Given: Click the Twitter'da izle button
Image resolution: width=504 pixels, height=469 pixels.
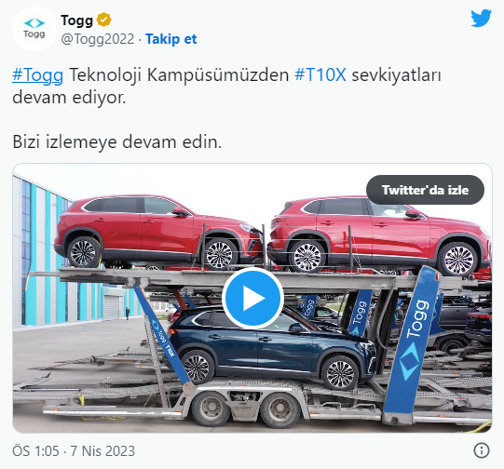Looking at the screenshot, I should pyautogui.click(x=425, y=190).
